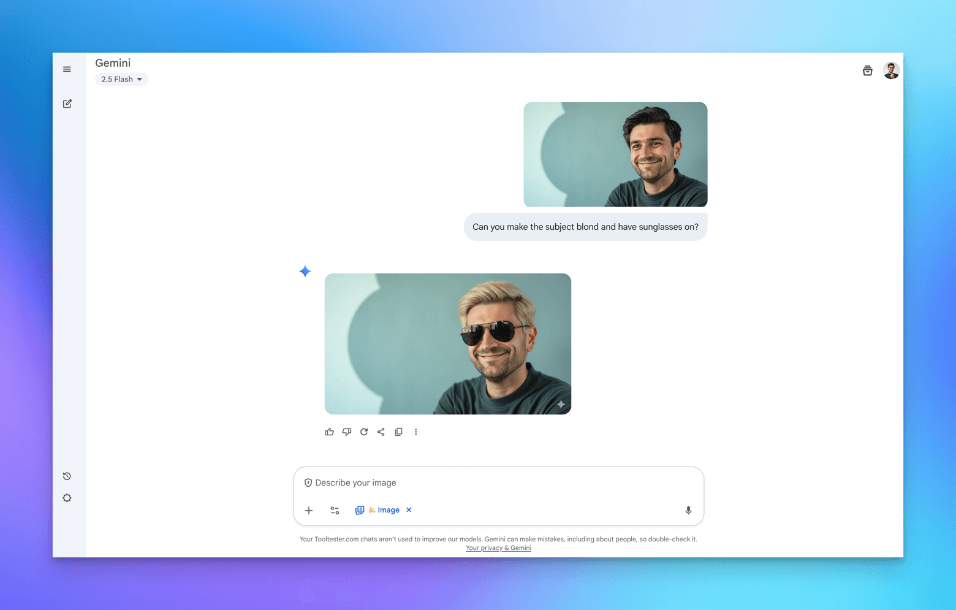Open the 2.5 Flash model dropdown
This screenshot has height=610, width=956.
(x=121, y=79)
